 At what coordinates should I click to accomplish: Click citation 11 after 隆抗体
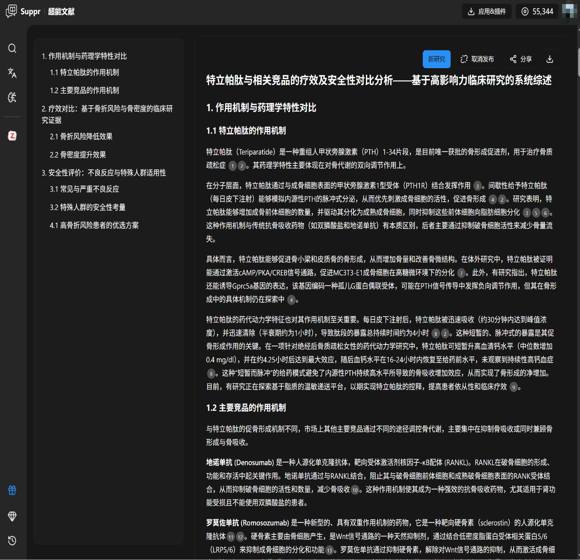231,537
